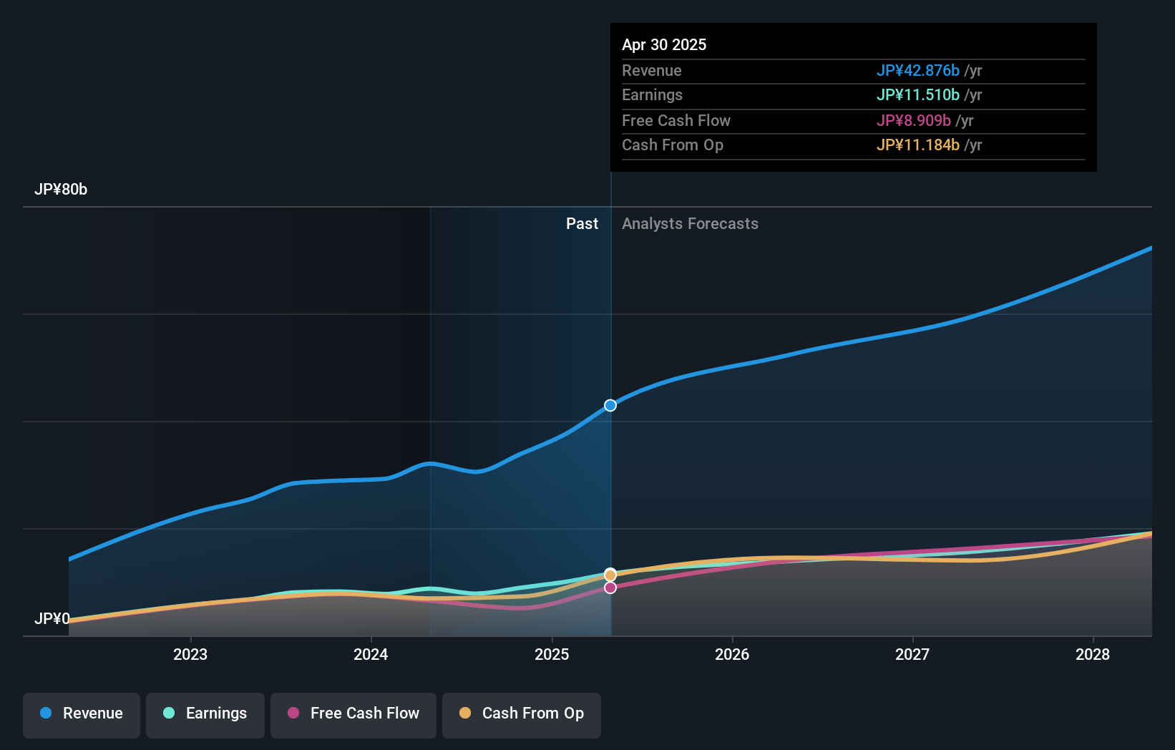
Task: Click the 2028 x-axis label
Action: pos(1093,654)
